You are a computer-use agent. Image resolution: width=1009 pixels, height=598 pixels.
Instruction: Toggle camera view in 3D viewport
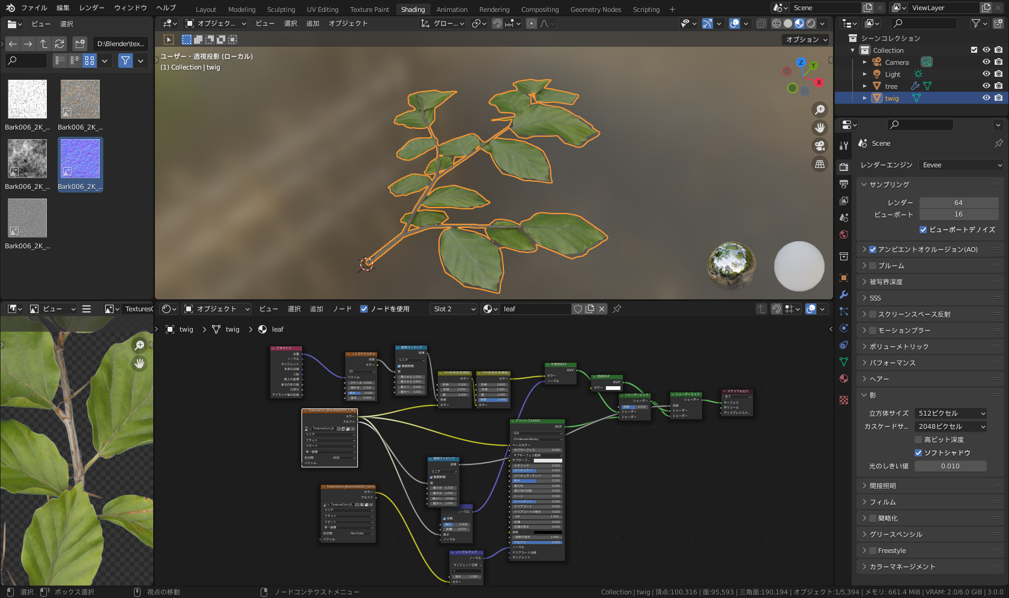820,146
